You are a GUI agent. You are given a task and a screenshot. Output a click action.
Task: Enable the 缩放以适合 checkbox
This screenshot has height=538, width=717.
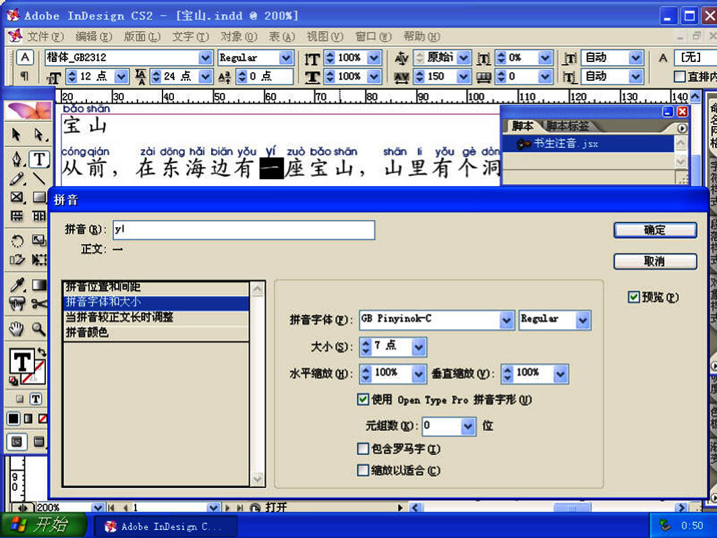(x=363, y=471)
